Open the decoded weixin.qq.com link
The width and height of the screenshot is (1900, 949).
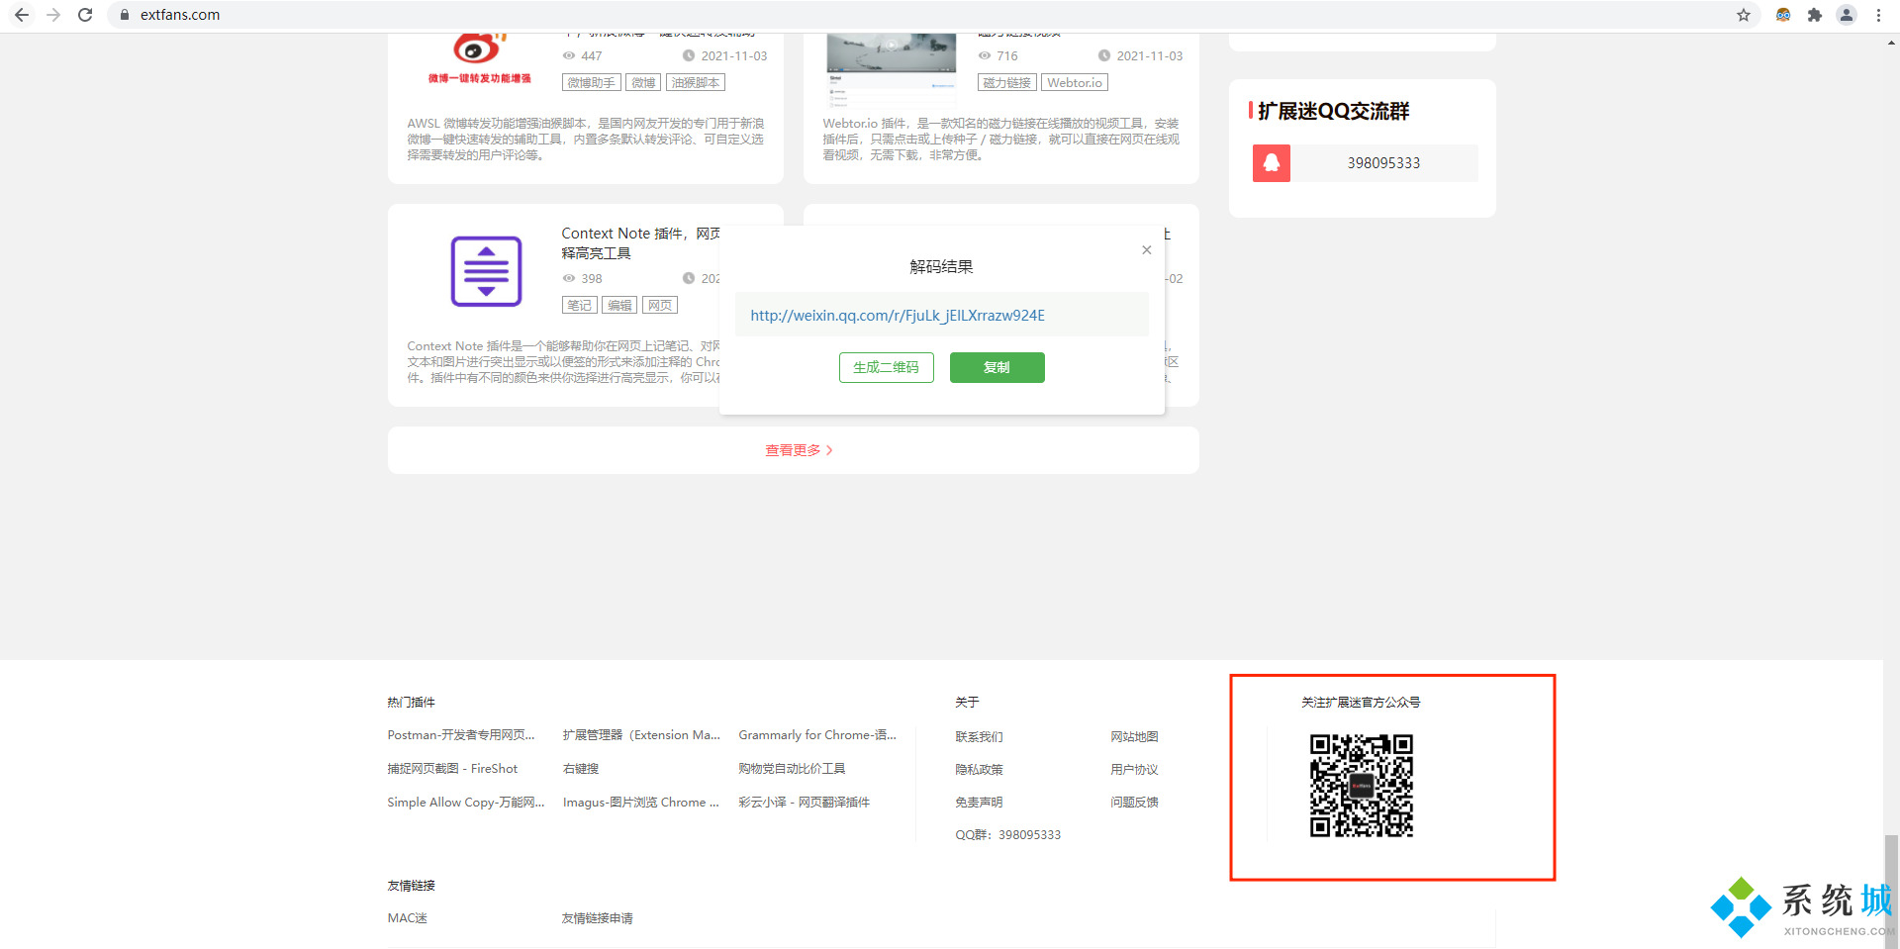tap(897, 316)
